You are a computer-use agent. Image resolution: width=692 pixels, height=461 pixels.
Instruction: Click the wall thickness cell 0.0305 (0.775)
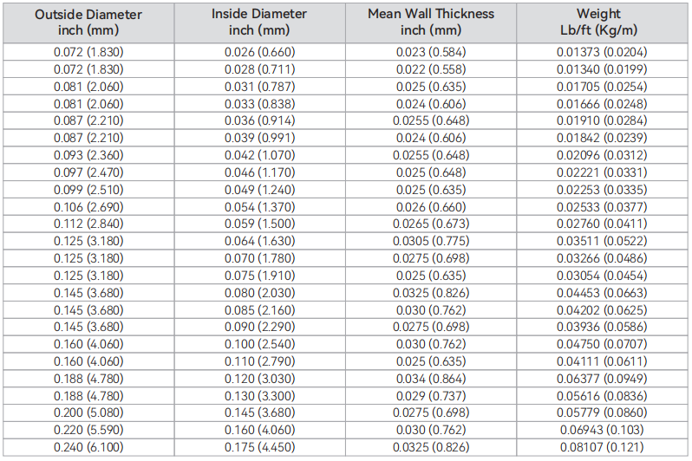click(x=431, y=241)
